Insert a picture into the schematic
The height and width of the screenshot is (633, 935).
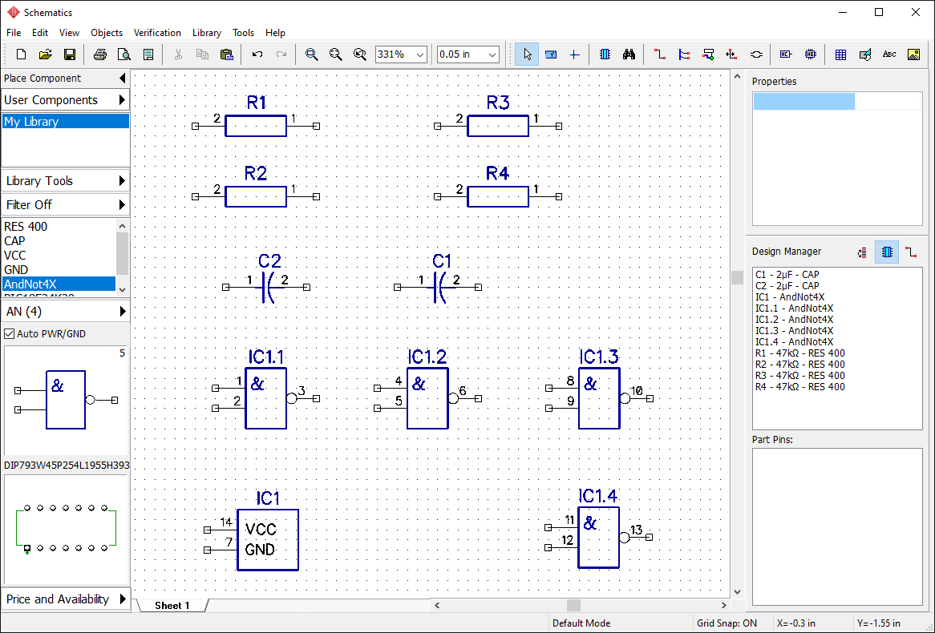coord(913,54)
